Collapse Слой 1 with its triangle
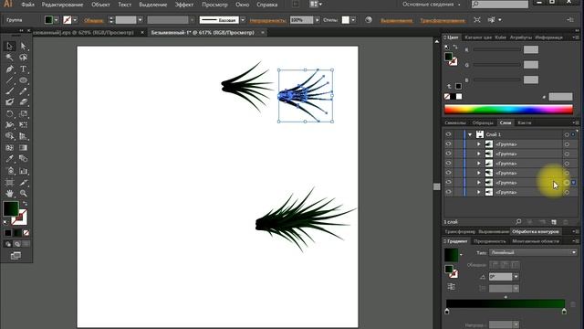This screenshot has height=329, width=584. (x=470, y=134)
